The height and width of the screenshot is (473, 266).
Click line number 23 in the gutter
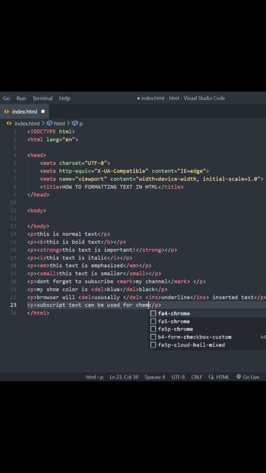coord(13,305)
